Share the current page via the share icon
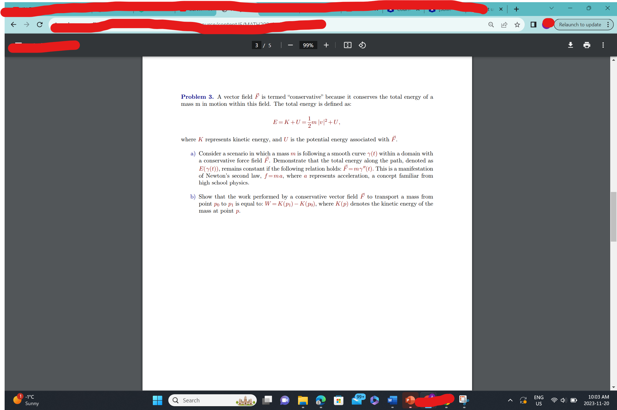 [x=504, y=24]
